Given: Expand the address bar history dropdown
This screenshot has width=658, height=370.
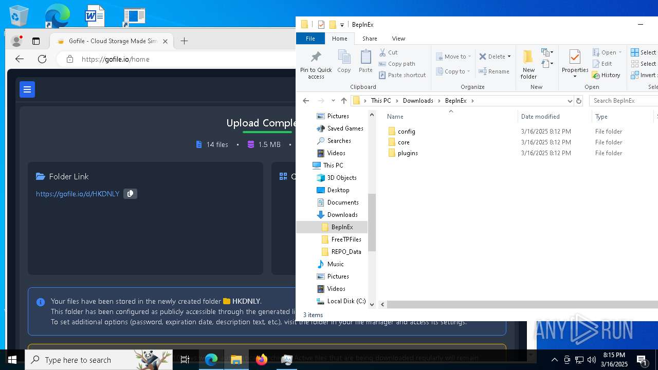Looking at the screenshot, I should coord(570,101).
